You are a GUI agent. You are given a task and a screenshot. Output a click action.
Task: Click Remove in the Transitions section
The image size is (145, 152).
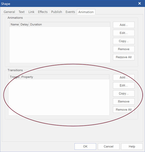coord(124,102)
